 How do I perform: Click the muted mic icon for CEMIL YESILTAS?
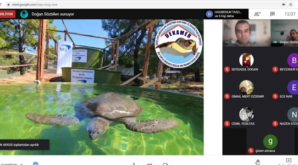coord(227,124)
